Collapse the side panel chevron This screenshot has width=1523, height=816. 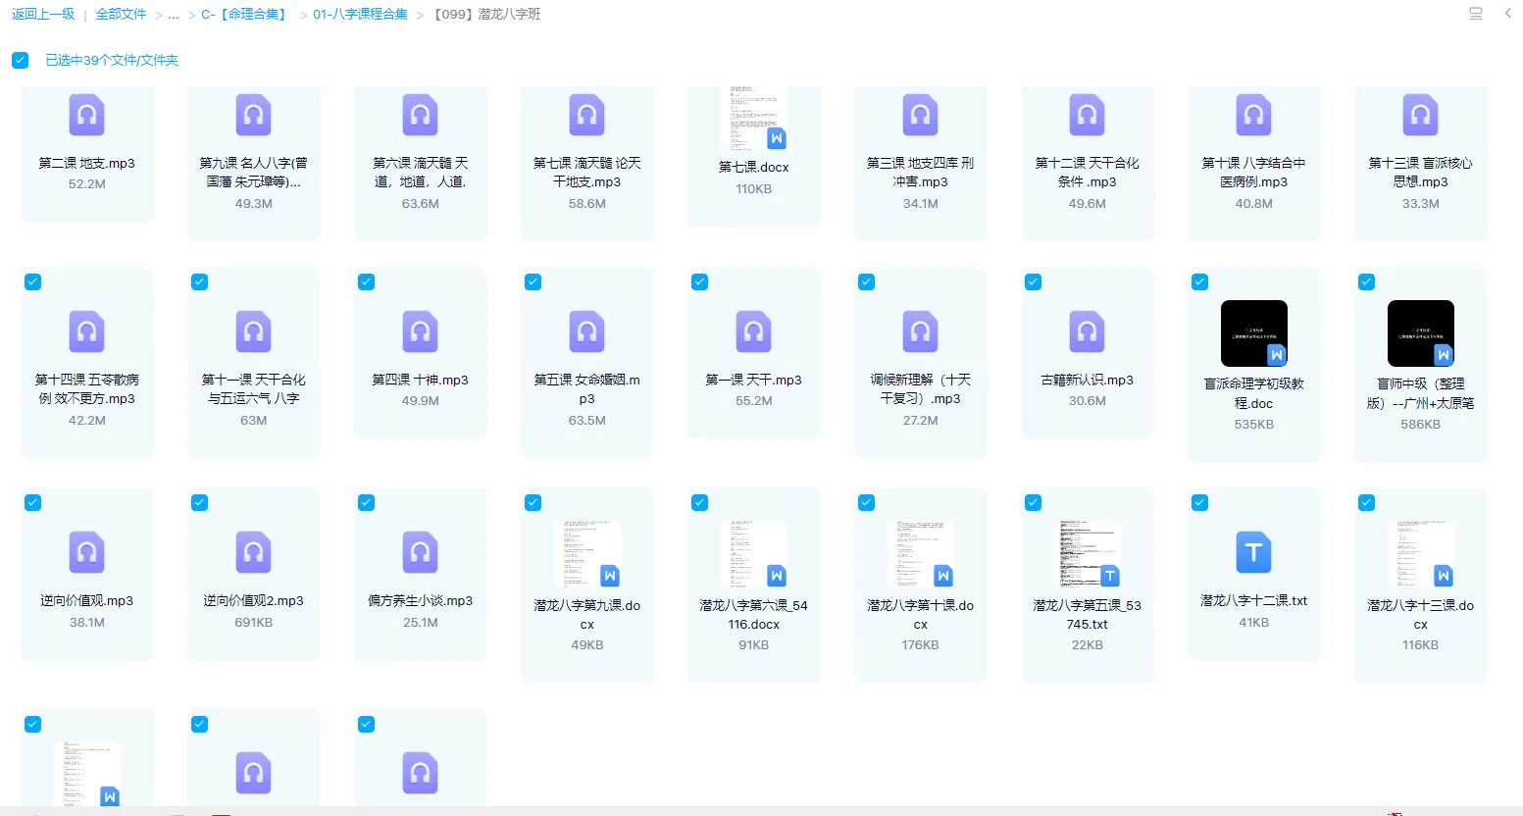click(x=1507, y=14)
